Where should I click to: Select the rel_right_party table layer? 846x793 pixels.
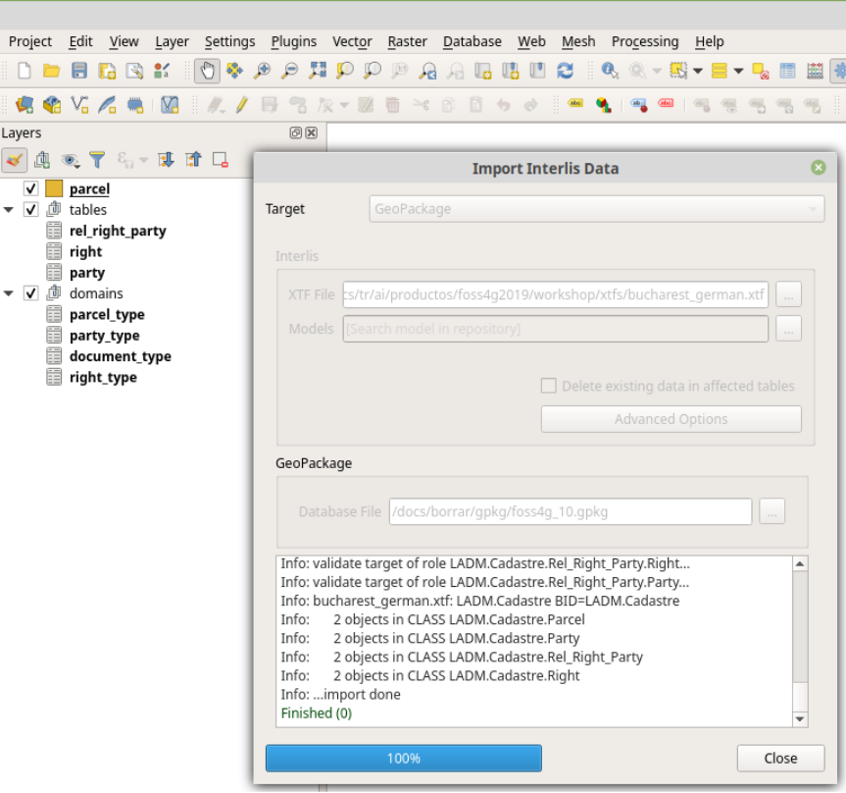pos(118,232)
